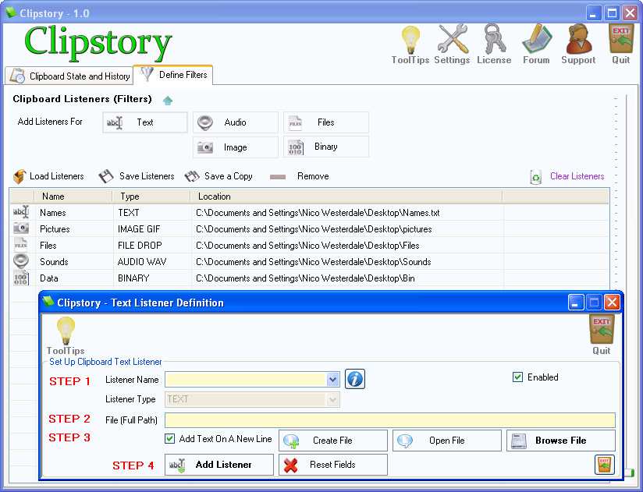Screen dimensions: 643x492
Task: Select the Data listener binary icon
Action: pos(21,278)
